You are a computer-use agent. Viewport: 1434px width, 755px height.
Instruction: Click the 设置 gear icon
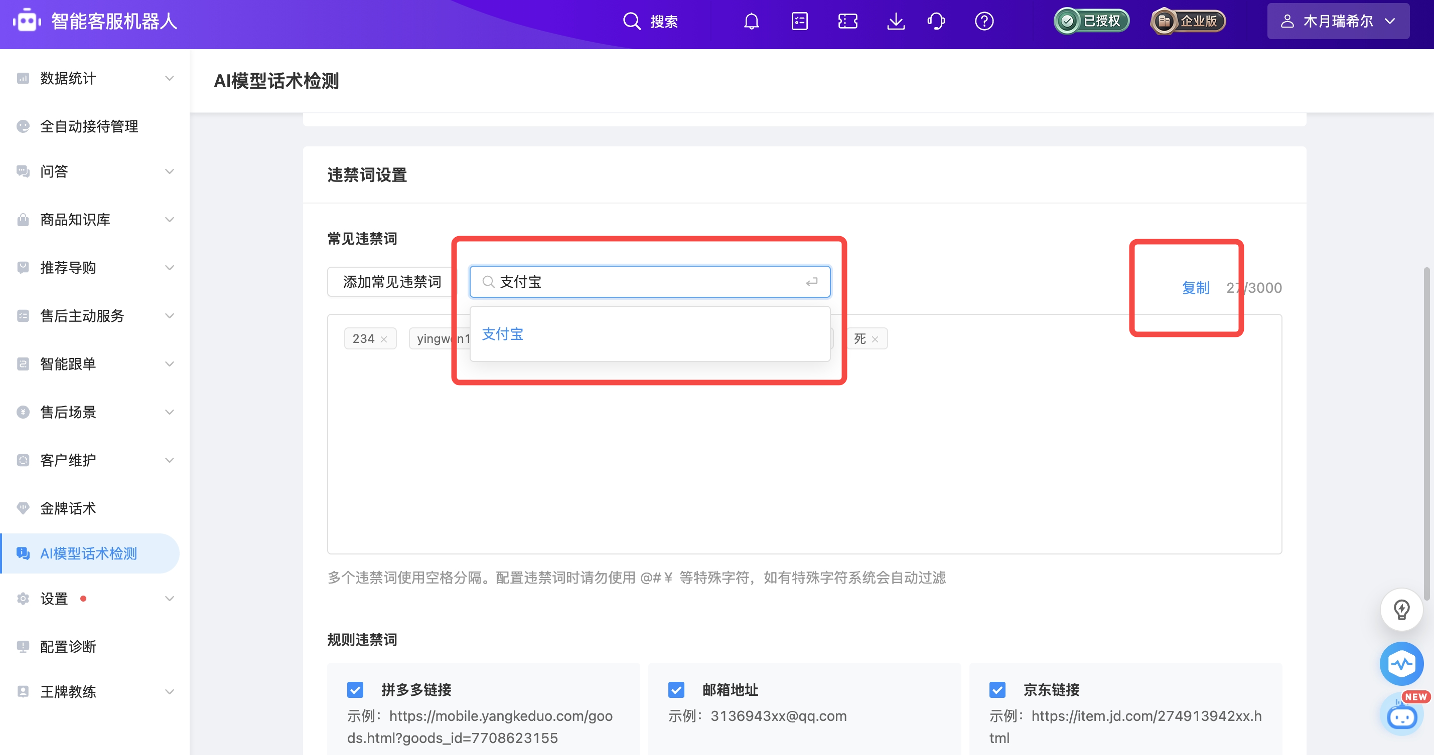23,599
